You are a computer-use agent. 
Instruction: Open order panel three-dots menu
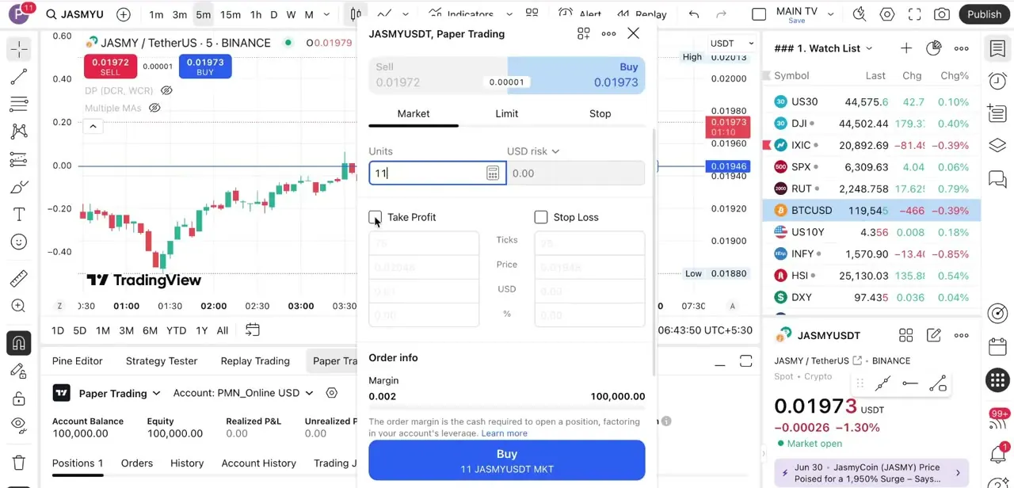tap(608, 33)
